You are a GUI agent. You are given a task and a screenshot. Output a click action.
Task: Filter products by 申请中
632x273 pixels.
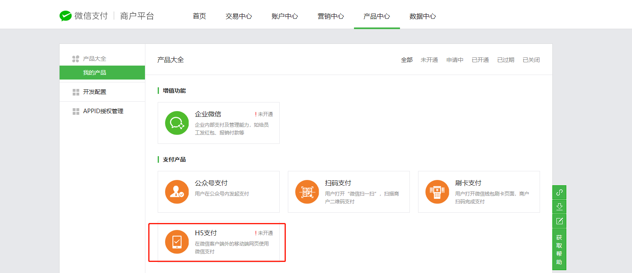[455, 60]
